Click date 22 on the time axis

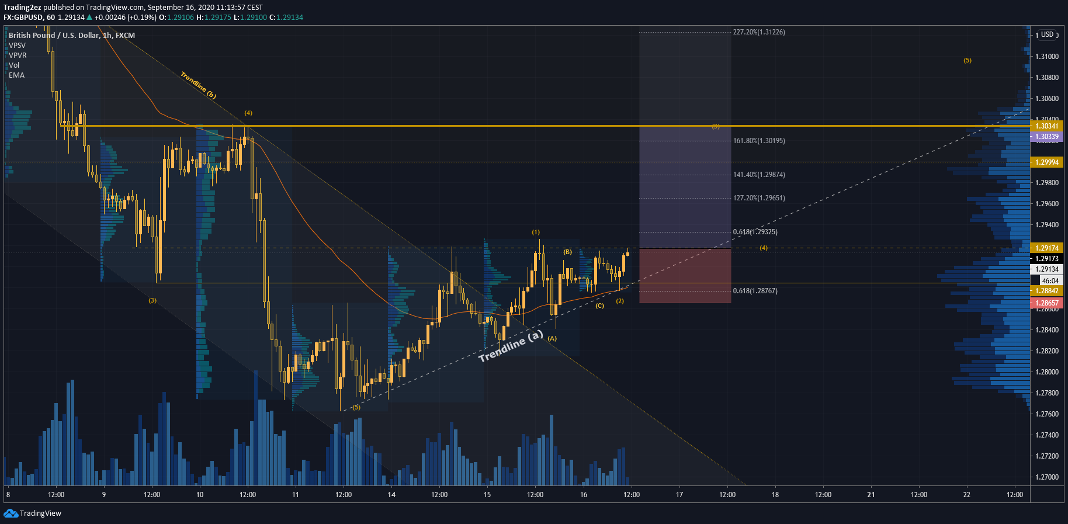[x=967, y=495]
